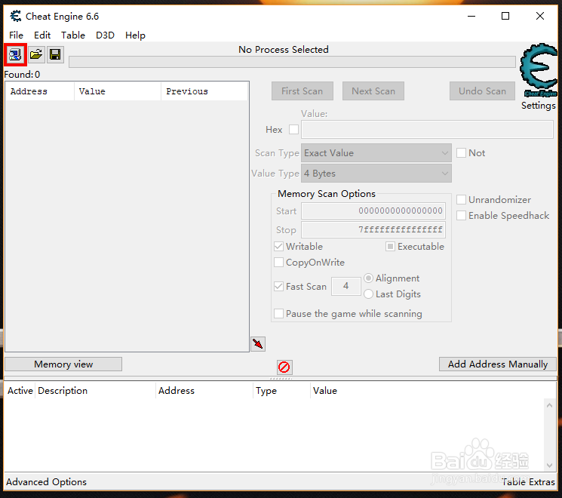Open the Help menu
This screenshot has height=498, width=562.
135,35
